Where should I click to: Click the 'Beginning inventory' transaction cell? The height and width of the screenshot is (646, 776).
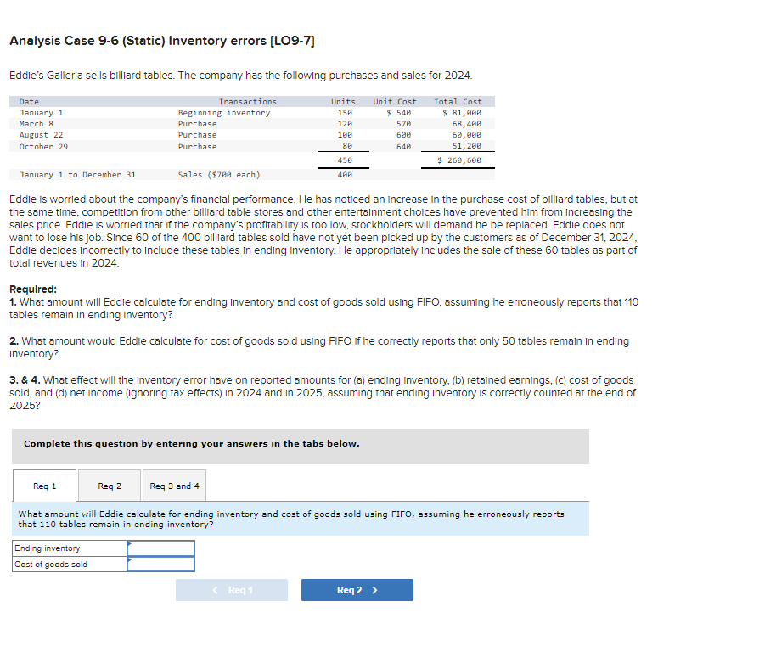(x=224, y=113)
